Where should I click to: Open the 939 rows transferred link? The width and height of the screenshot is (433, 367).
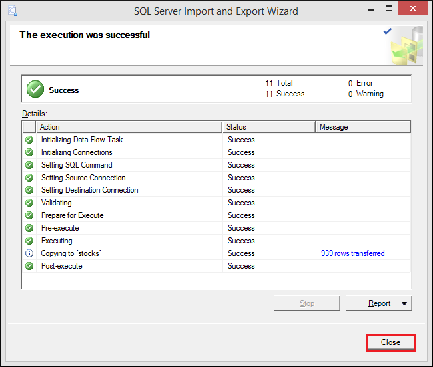[x=352, y=253]
